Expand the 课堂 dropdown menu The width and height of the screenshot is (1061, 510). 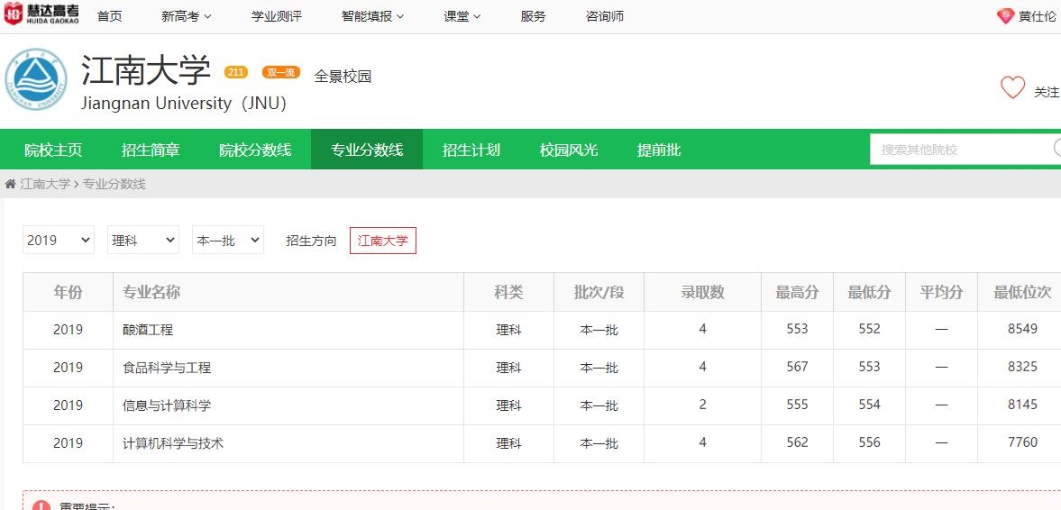coord(462,16)
